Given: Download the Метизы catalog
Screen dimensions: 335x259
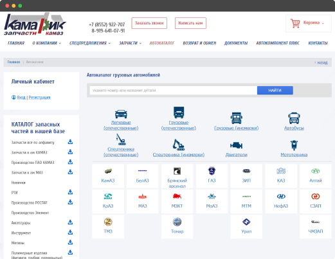Looking at the screenshot, I should (x=70, y=242).
